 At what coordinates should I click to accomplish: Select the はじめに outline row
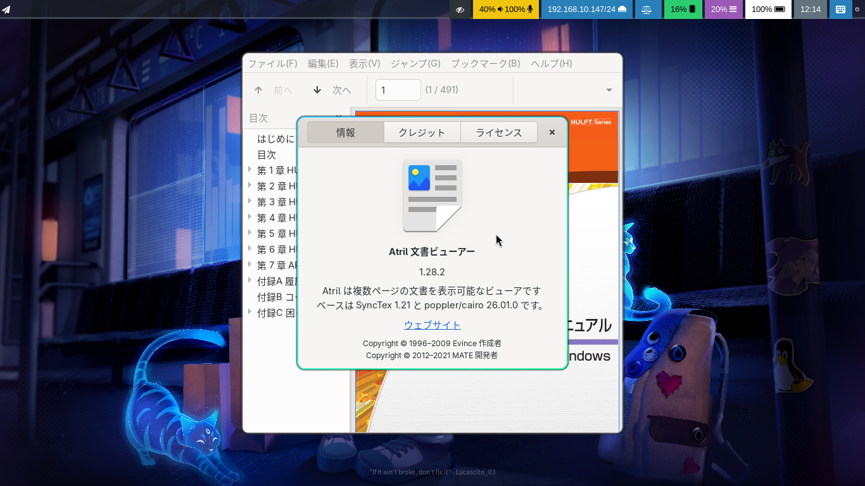click(x=276, y=139)
